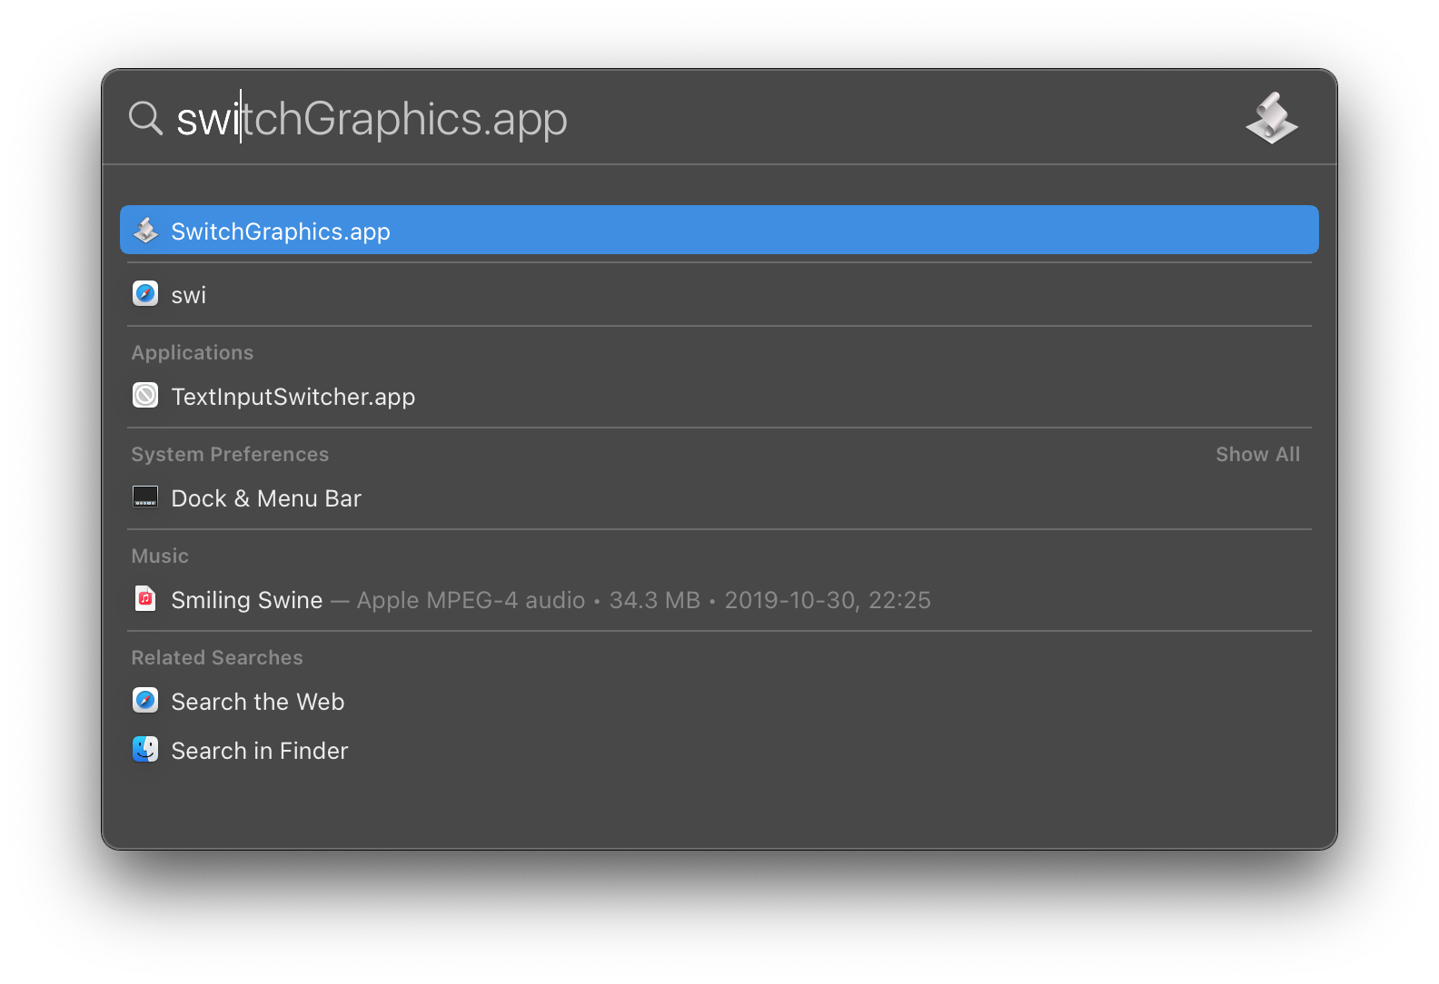The image size is (1439, 984).
Task: Click the Finder icon beside Search in Finder
Action: [x=145, y=750]
